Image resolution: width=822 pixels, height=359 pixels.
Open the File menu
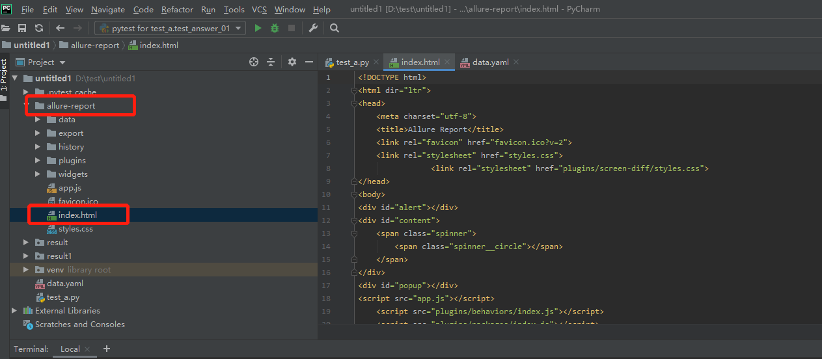(27, 9)
